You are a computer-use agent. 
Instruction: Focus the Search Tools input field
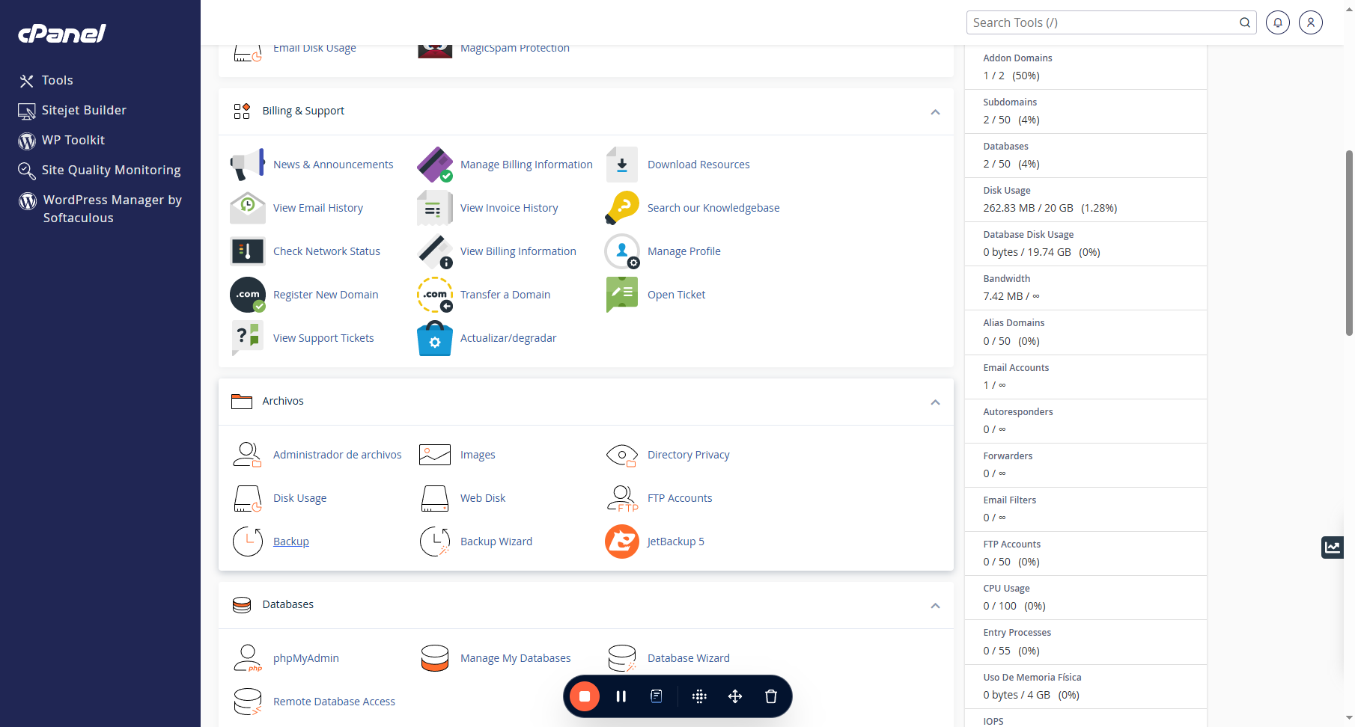point(1100,22)
